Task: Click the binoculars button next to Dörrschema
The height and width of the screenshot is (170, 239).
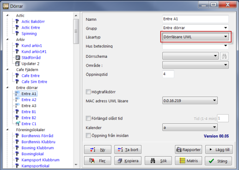Action: [x=224, y=56]
